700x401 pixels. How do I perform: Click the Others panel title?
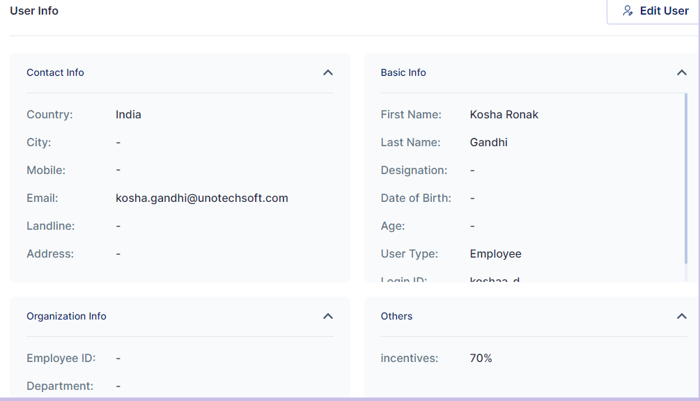point(396,316)
